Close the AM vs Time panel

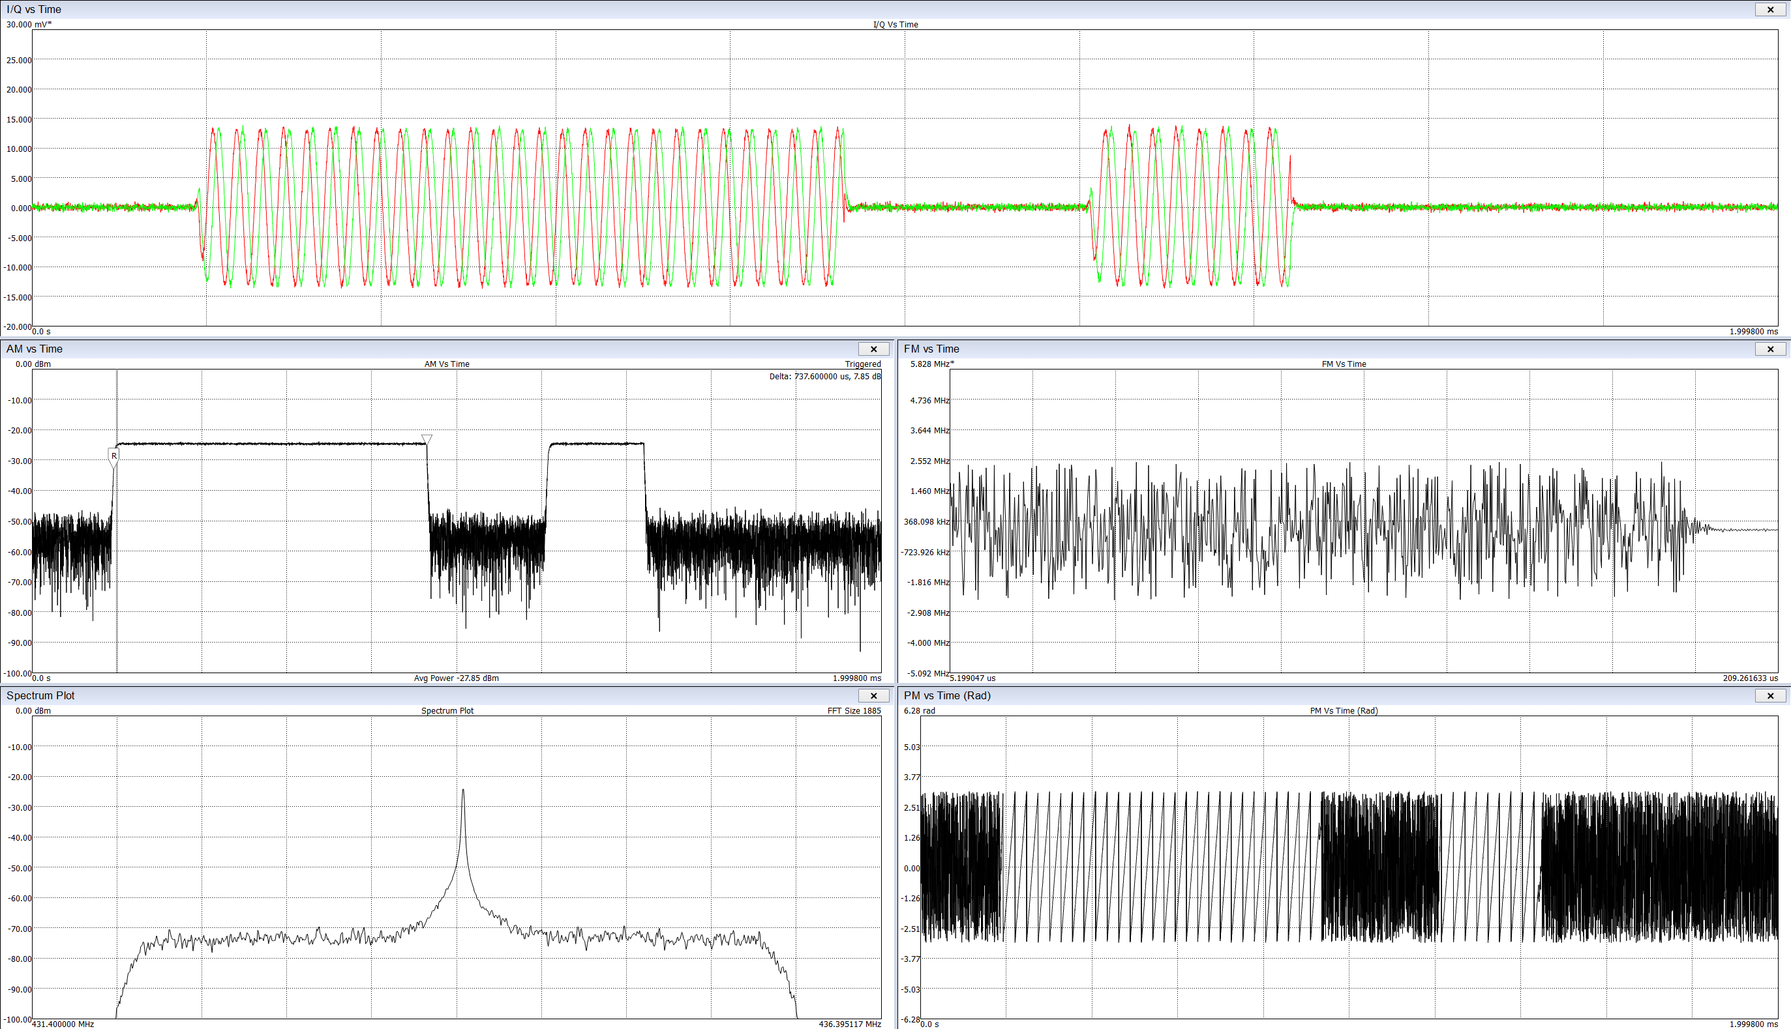(874, 349)
